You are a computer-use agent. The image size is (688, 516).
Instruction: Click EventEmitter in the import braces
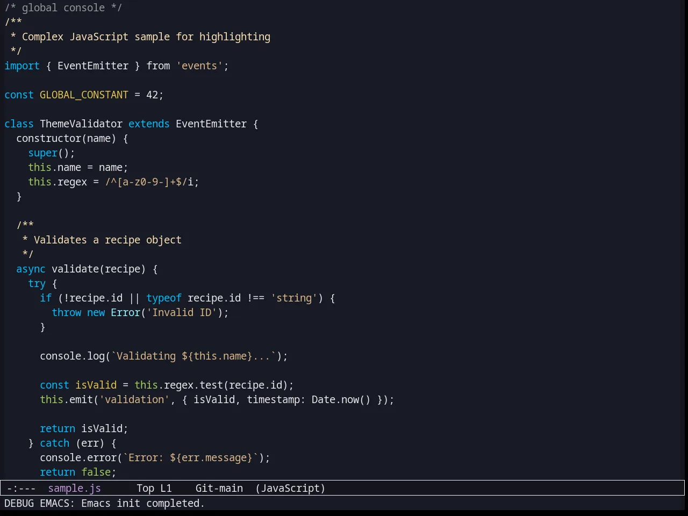[x=93, y=66]
